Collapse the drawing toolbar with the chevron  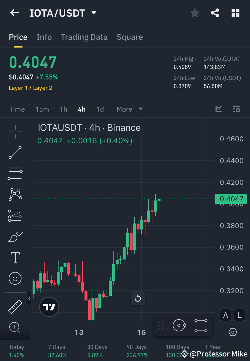coord(29,298)
